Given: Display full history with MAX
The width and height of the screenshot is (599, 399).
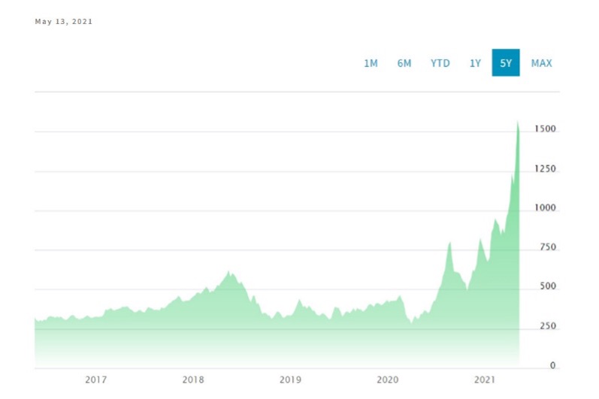Looking at the screenshot, I should click(x=541, y=63).
